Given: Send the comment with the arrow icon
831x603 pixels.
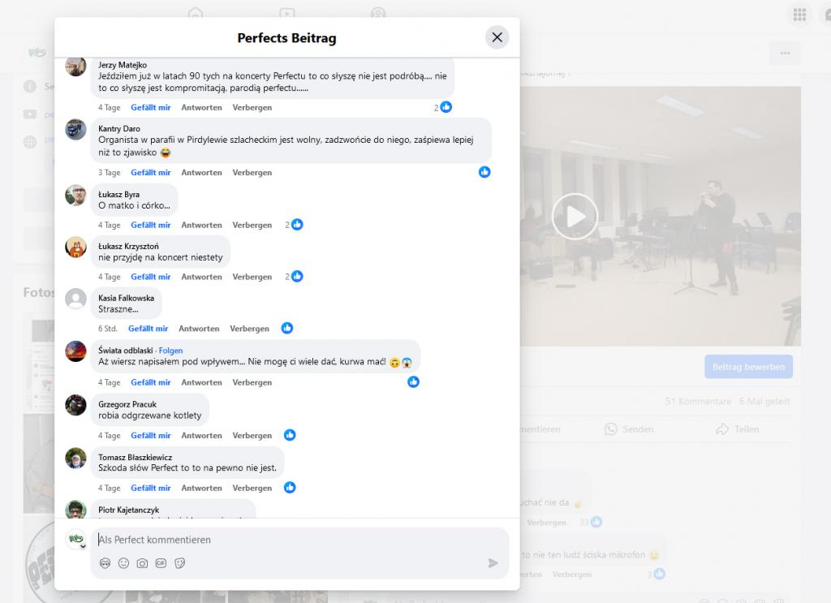Looking at the screenshot, I should coord(493,562).
